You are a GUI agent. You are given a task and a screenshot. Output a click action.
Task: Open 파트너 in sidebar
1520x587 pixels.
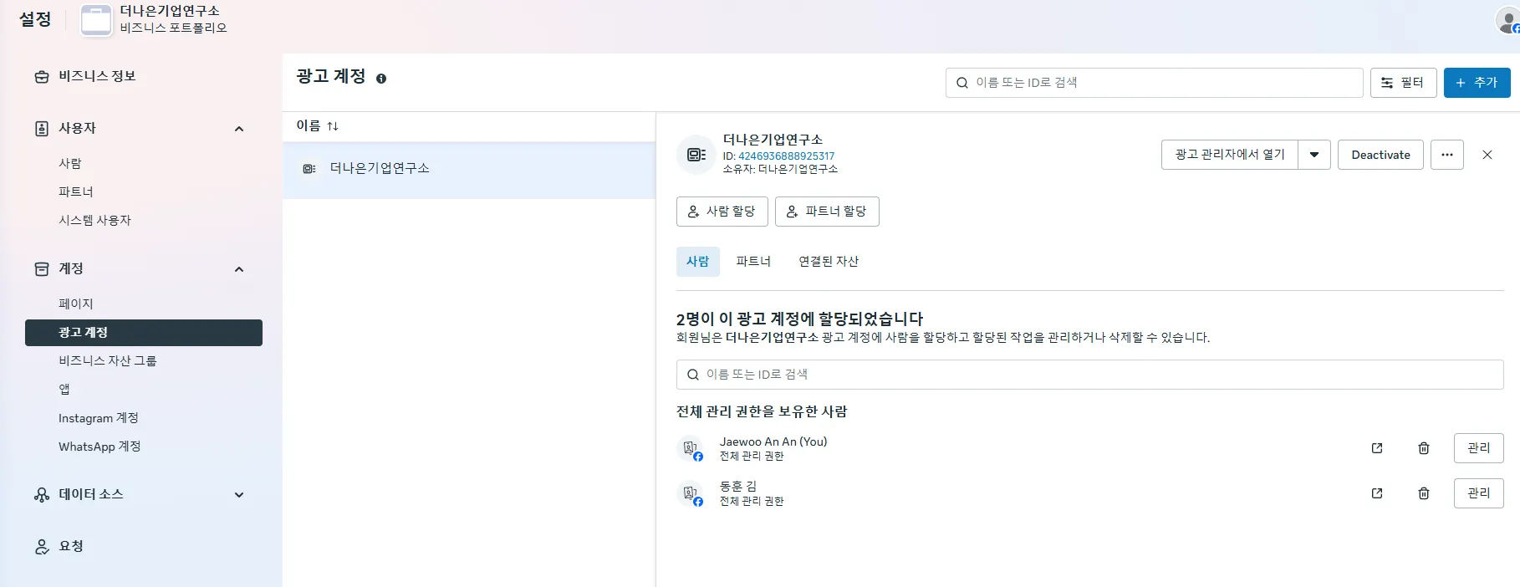[76, 191]
